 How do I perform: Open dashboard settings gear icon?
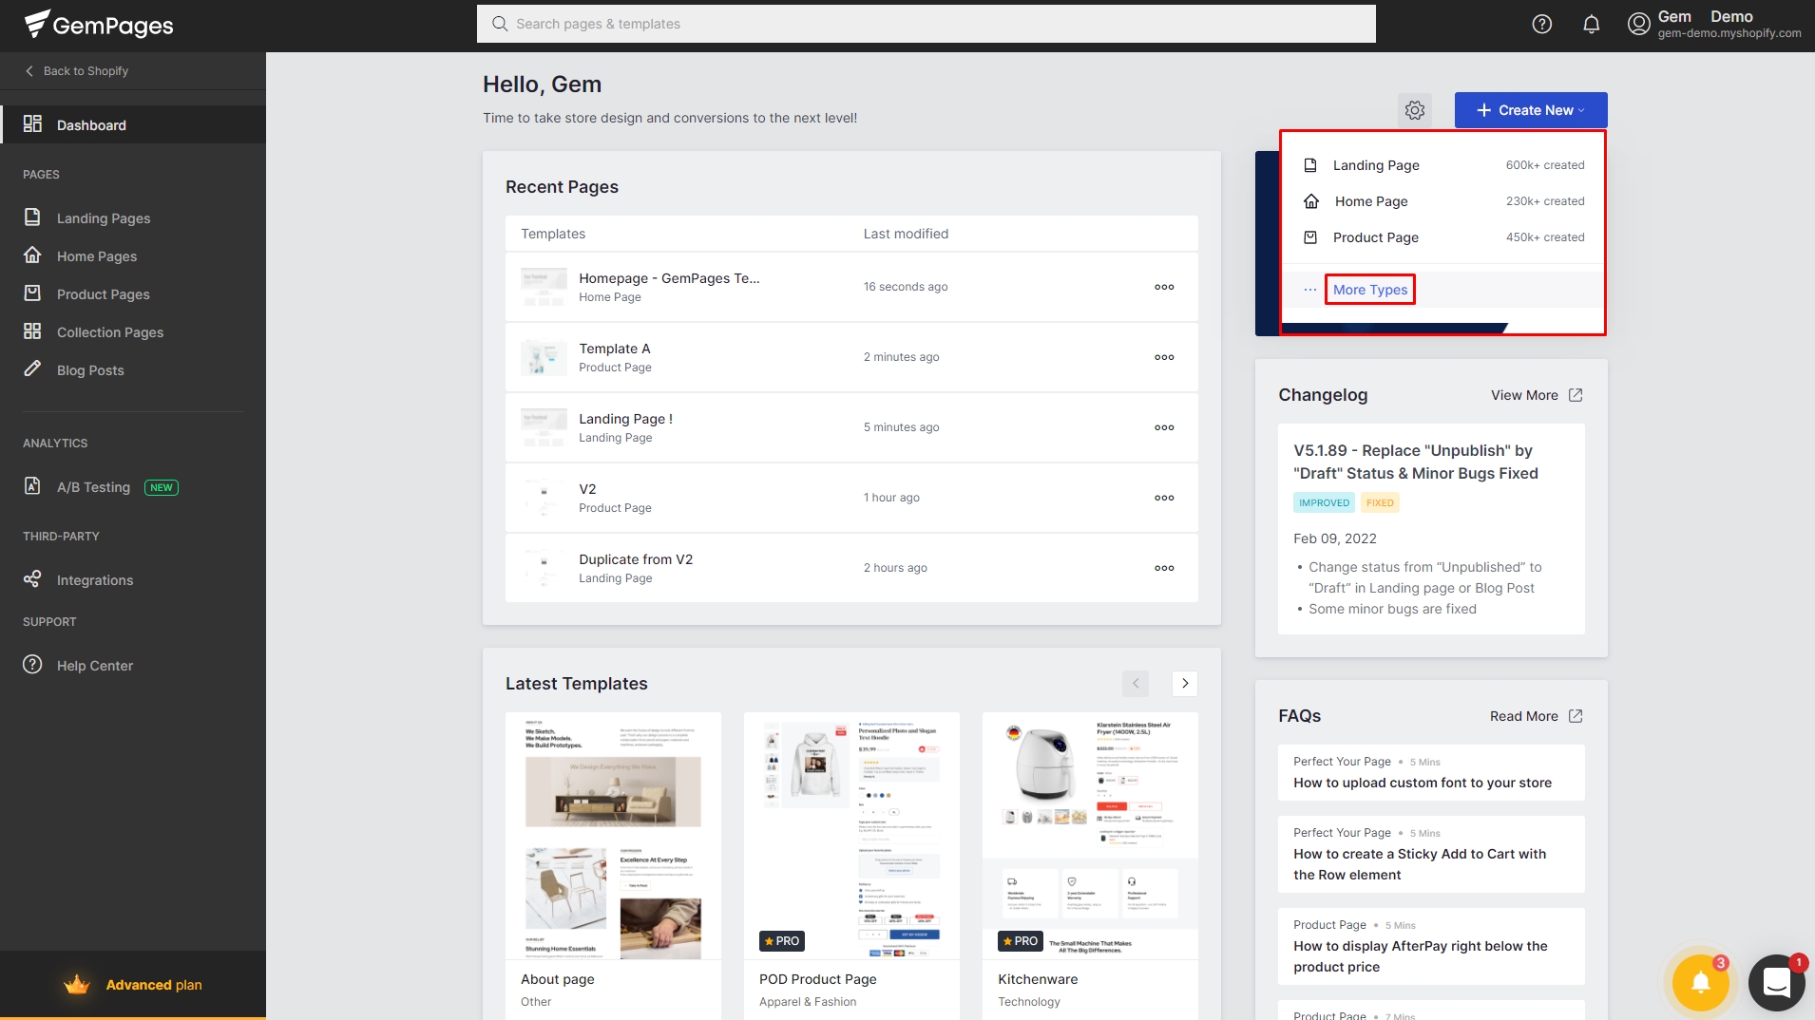point(1415,110)
